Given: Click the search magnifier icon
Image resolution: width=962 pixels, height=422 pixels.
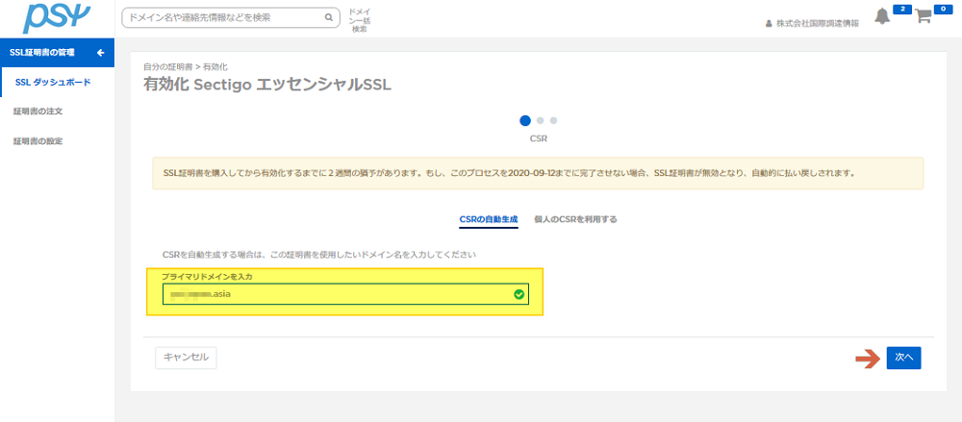Looking at the screenshot, I should coord(329,18).
